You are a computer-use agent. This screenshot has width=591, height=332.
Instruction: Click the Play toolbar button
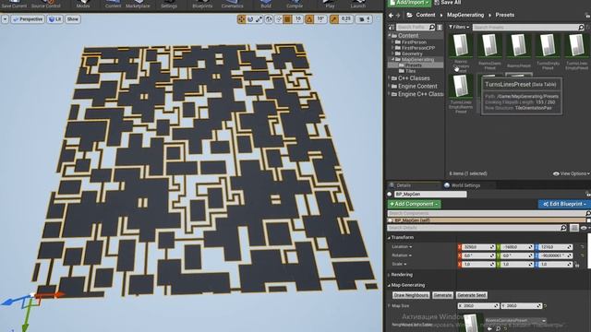pyautogui.click(x=330, y=4)
